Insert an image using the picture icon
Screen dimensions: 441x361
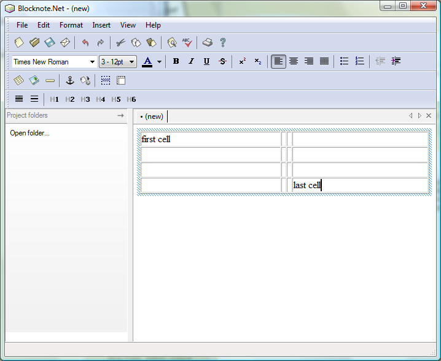click(34, 80)
